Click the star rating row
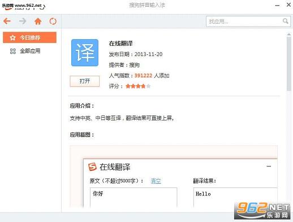The width and height of the screenshot is (293, 222). point(138,86)
